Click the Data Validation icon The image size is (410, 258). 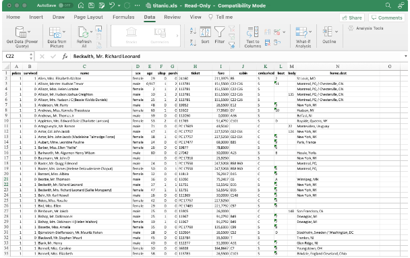(x=277, y=32)
